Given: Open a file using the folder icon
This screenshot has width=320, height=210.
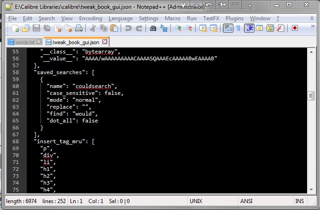Looking at the screenshot, I should [x=26, y=28].
